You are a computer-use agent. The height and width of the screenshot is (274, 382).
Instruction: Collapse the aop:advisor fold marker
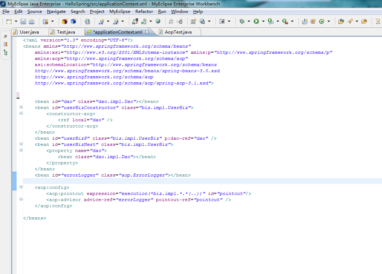point(21,199)
